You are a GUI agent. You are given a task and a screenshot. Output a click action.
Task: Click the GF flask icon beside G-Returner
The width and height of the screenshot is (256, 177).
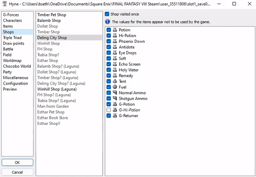tap(115, 116)
